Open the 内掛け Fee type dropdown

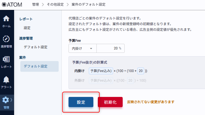click(x=82, y=48)
